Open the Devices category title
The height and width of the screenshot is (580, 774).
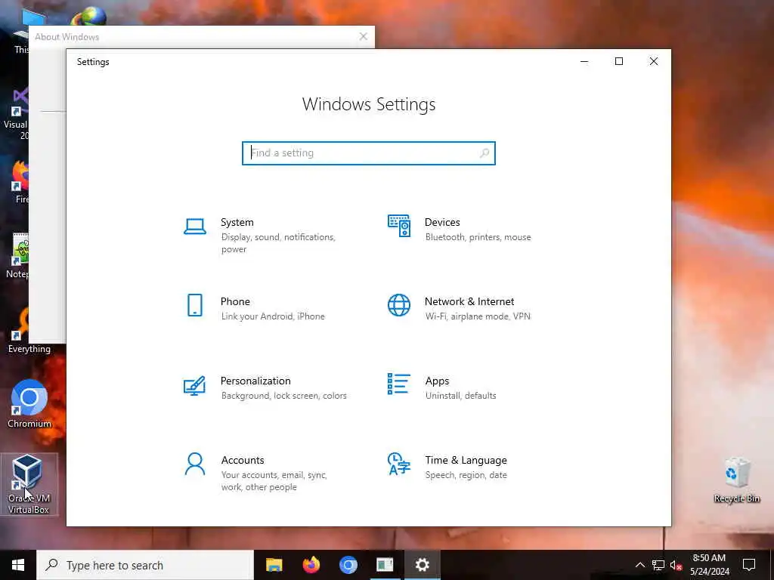[442, 223]
